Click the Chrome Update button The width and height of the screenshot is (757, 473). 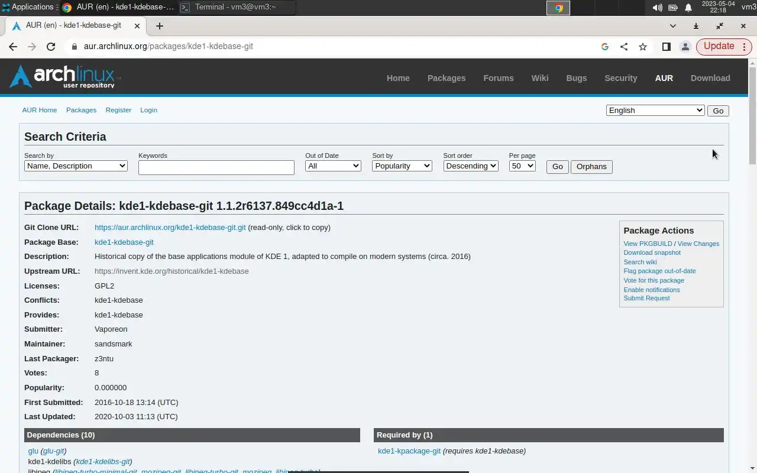[x=719, y=46]
